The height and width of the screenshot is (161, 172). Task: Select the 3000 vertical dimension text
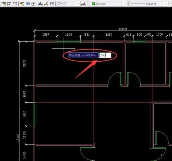coord(25,63)
